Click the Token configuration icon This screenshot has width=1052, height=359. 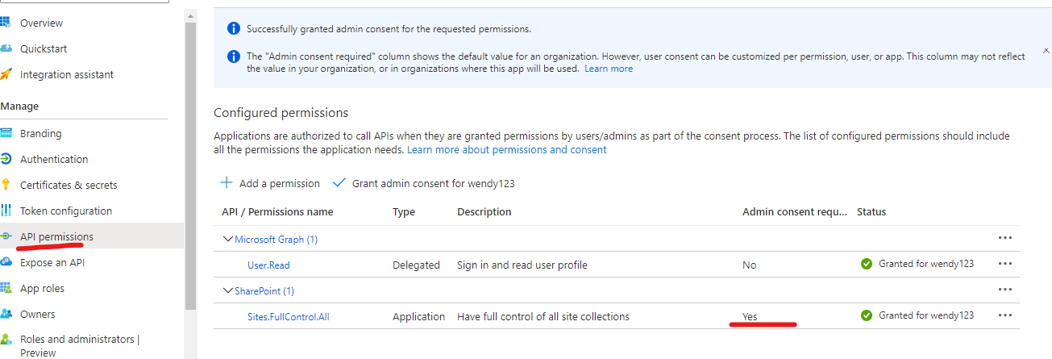(x=6, y=211)
